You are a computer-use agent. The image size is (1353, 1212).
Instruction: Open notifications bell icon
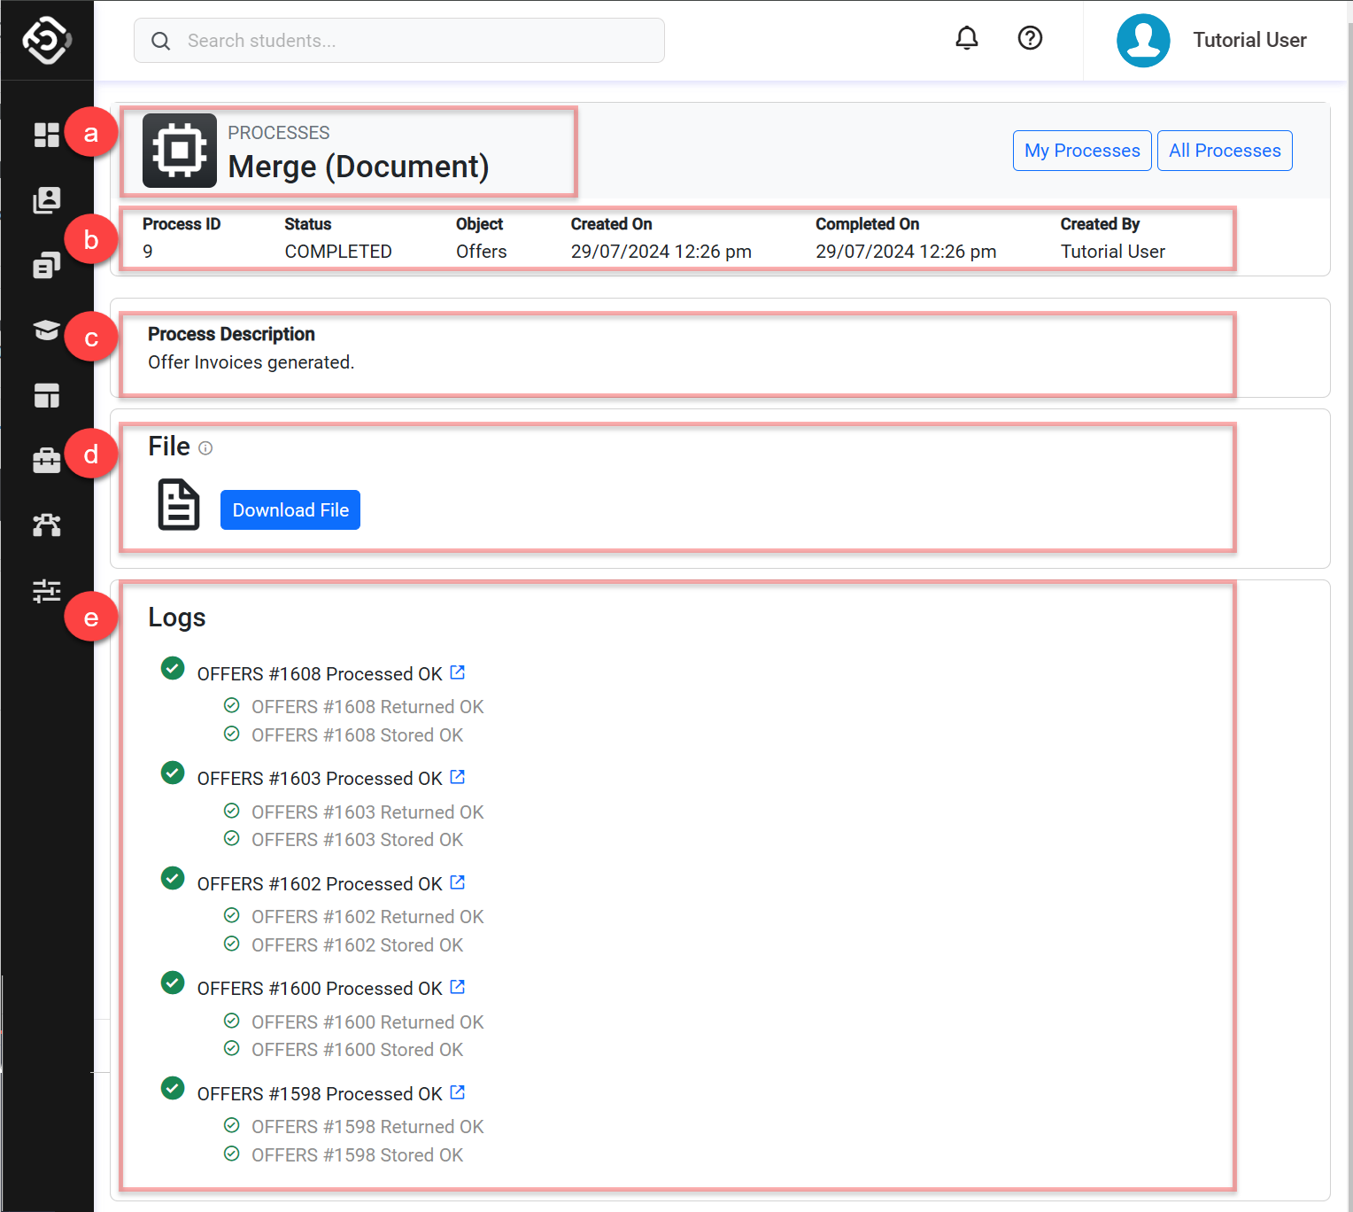pyautogui.click(x=967, y=38)
